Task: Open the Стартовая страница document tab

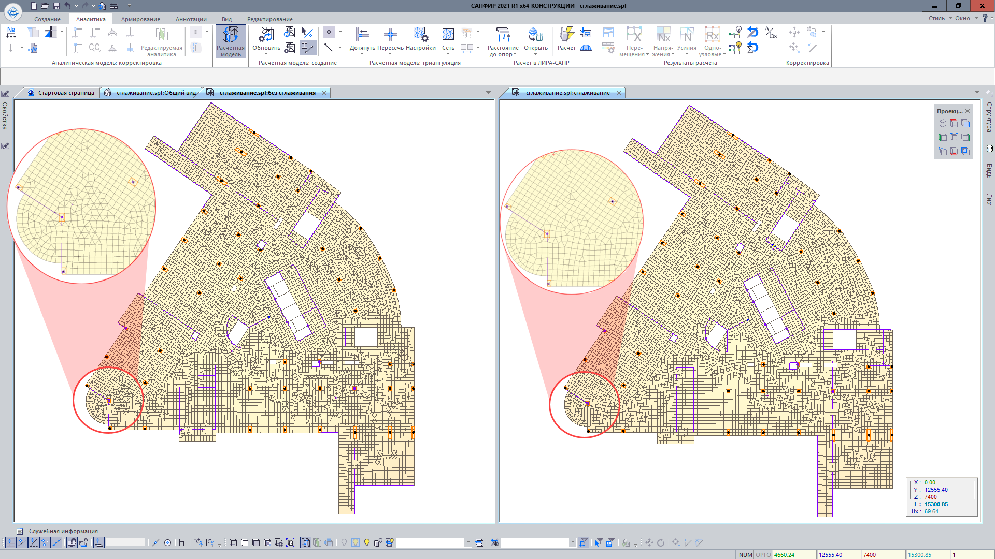Action: click(x=66, y=93)
